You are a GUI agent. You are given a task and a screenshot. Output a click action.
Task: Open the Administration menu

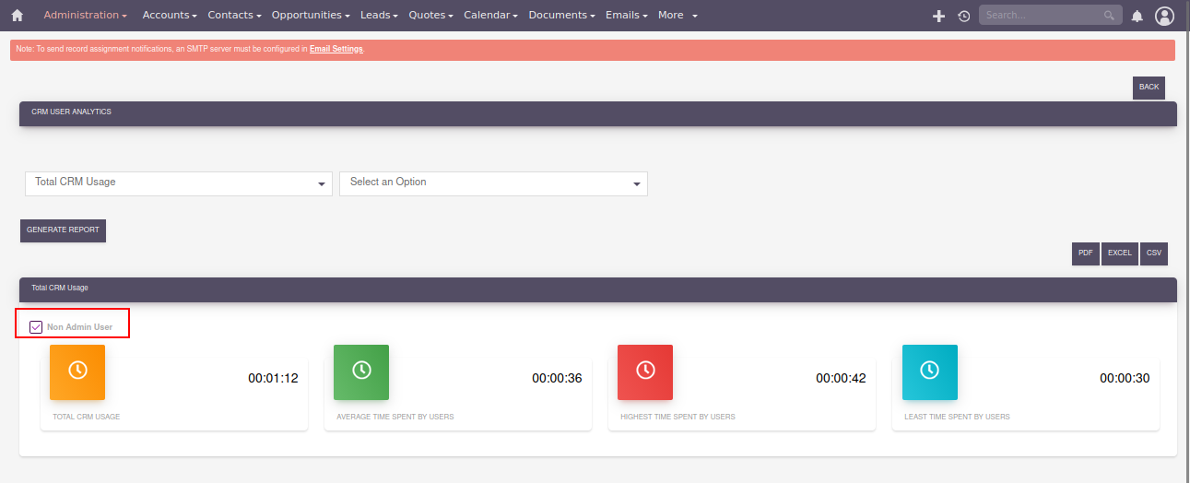pyautogui.click(x=85, y=16)
